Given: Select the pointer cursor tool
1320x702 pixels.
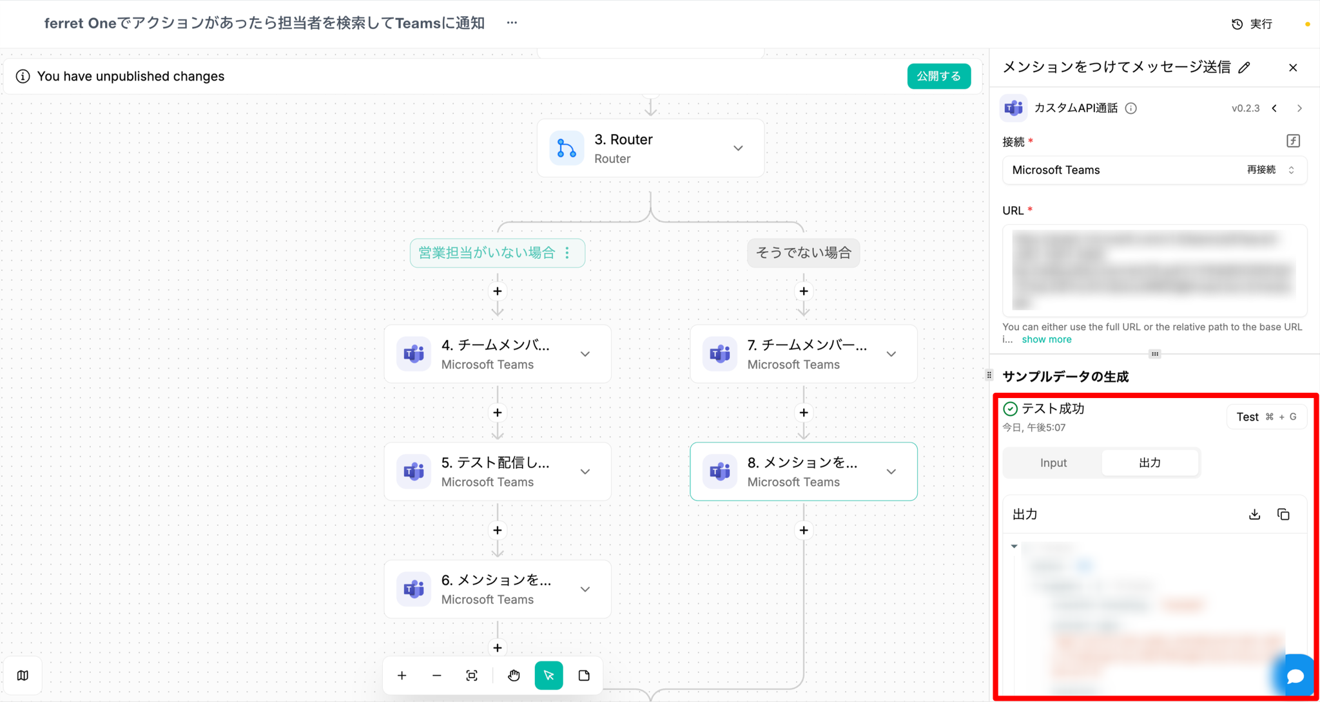Looking at the screenshot, I should tap(548, 676).
